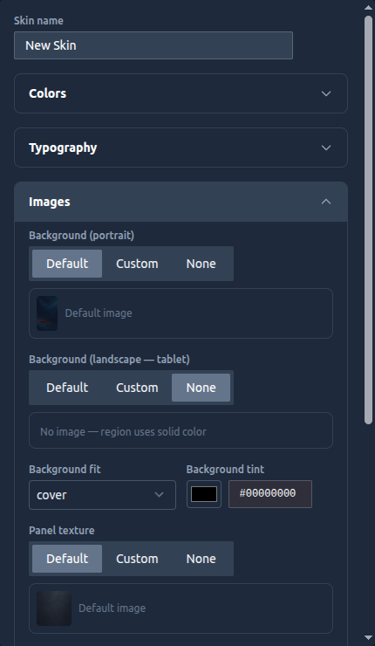Click the Colors chevron arrow
Viewport: 375px width, 646px height.
[326, 93]
